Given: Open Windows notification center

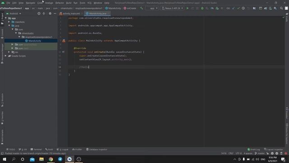Looking at the screenshot, I should [283, 159].
